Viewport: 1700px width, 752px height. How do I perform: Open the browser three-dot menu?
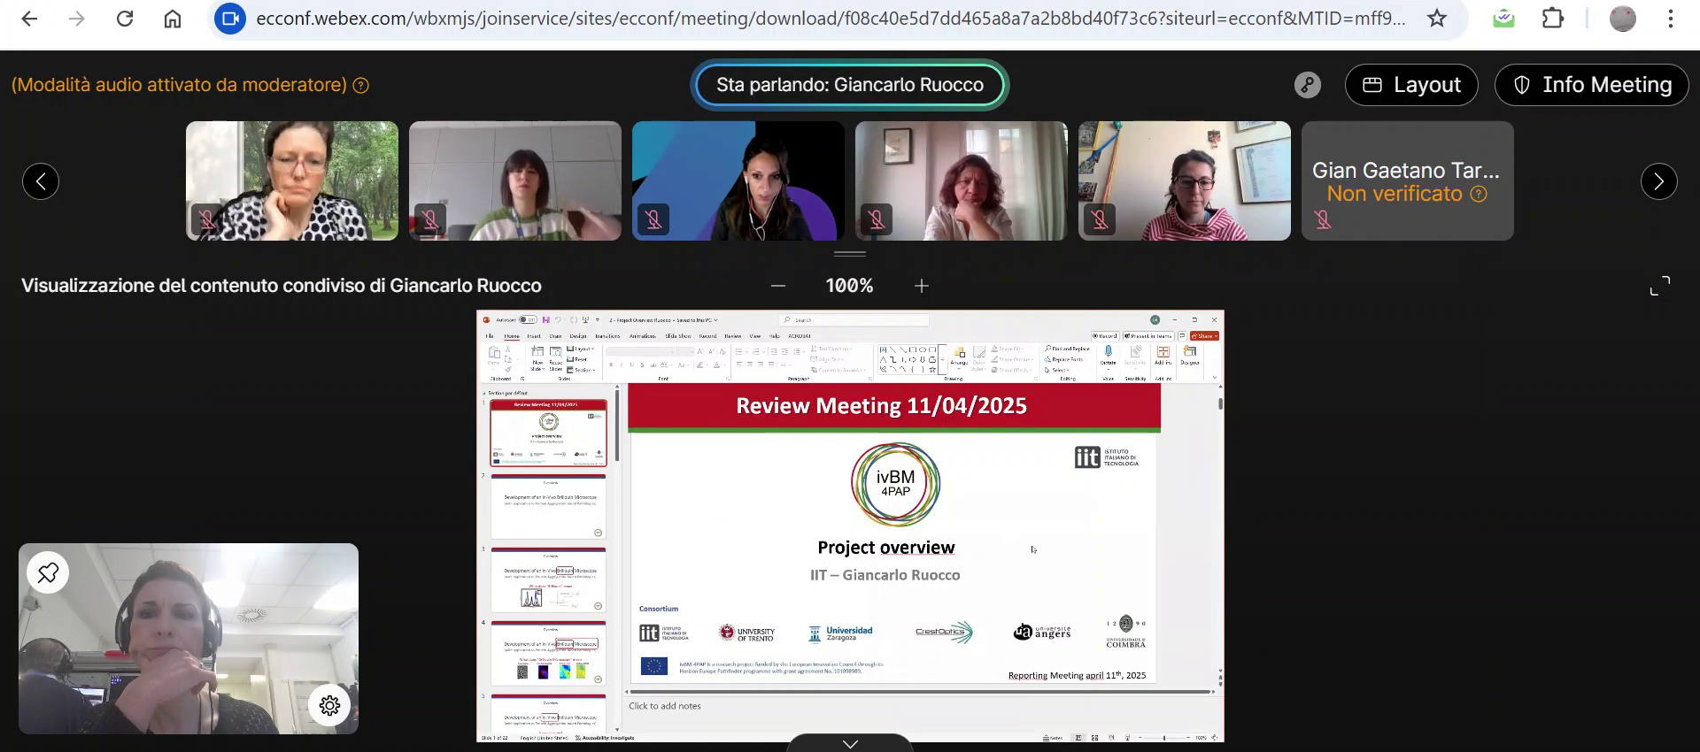[1670, 19]
